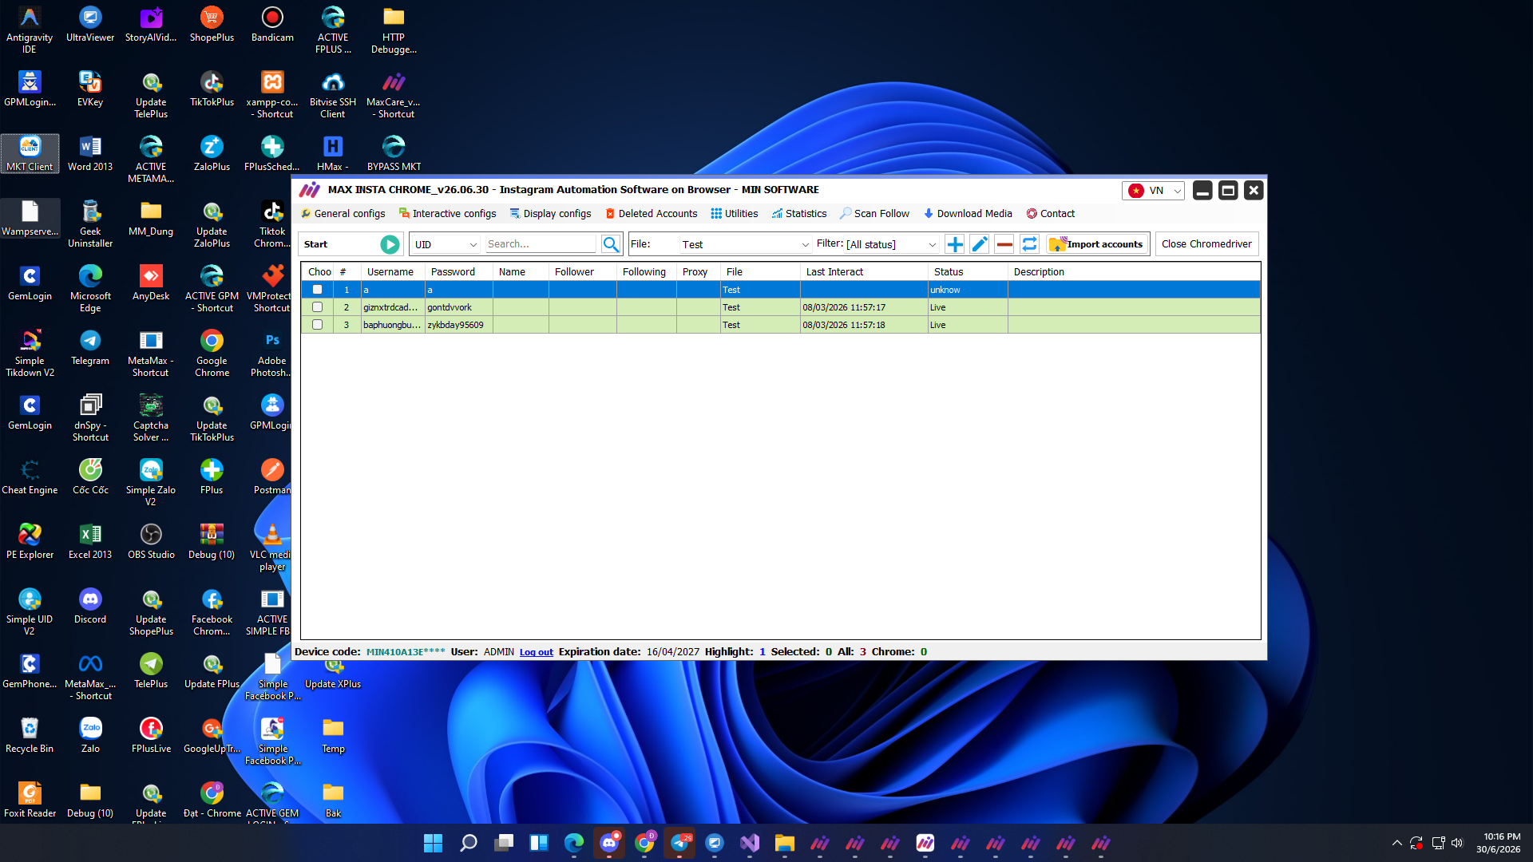
Task: Open the OBS Studio desktop icon
Action: (151, 541)
